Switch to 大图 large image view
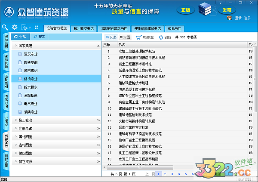The width and height of the screenshot is (258, 182). (124, 37)
